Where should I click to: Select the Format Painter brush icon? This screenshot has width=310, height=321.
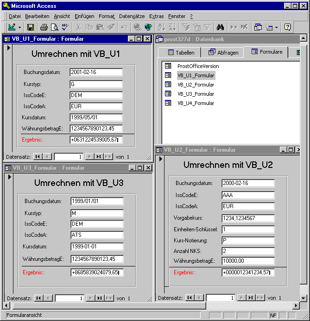click(111, 27)
